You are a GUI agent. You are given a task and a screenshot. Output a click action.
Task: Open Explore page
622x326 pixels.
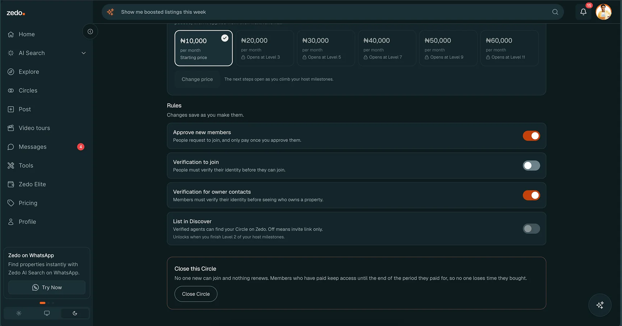coord(47,72)
